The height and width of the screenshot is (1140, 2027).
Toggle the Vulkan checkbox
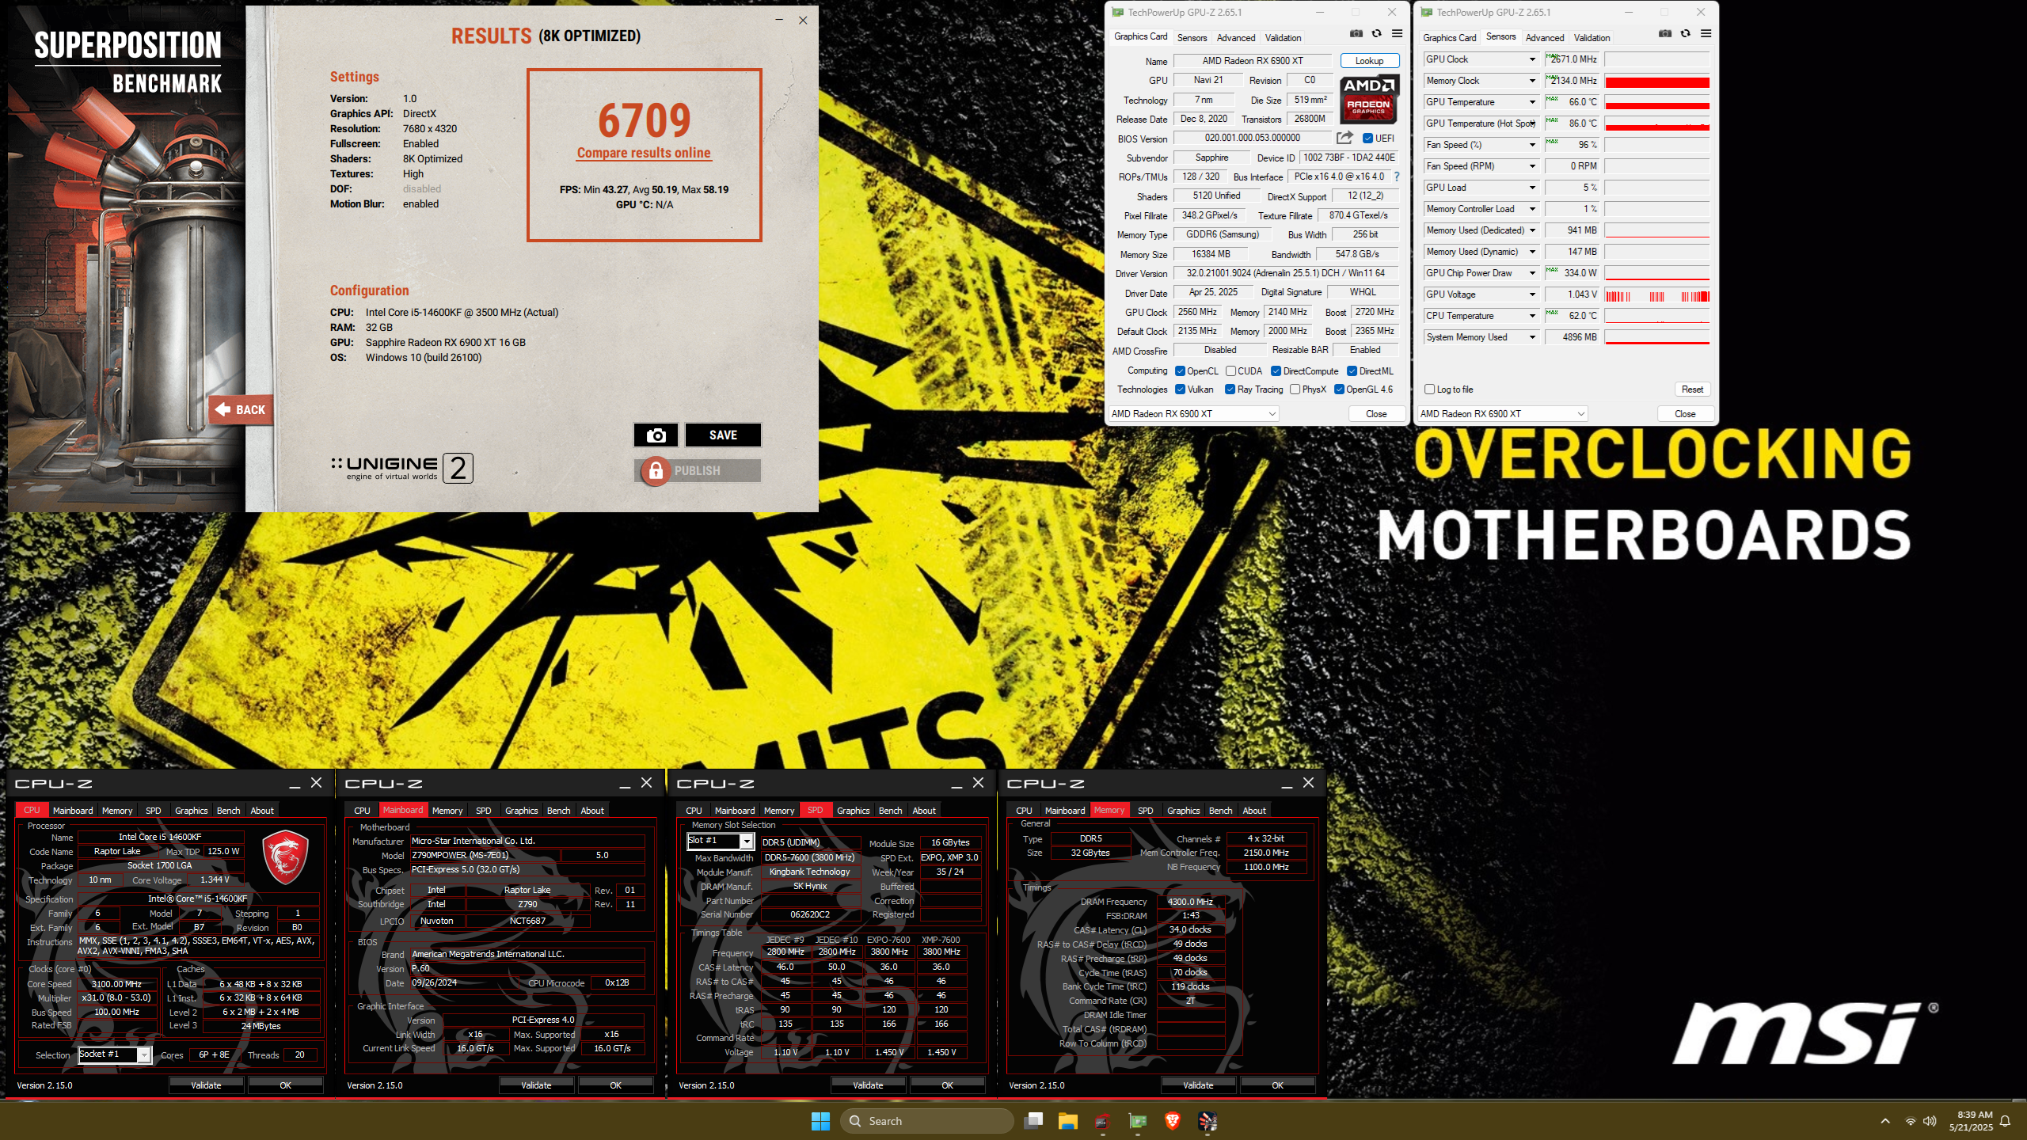pos(1180,389)
